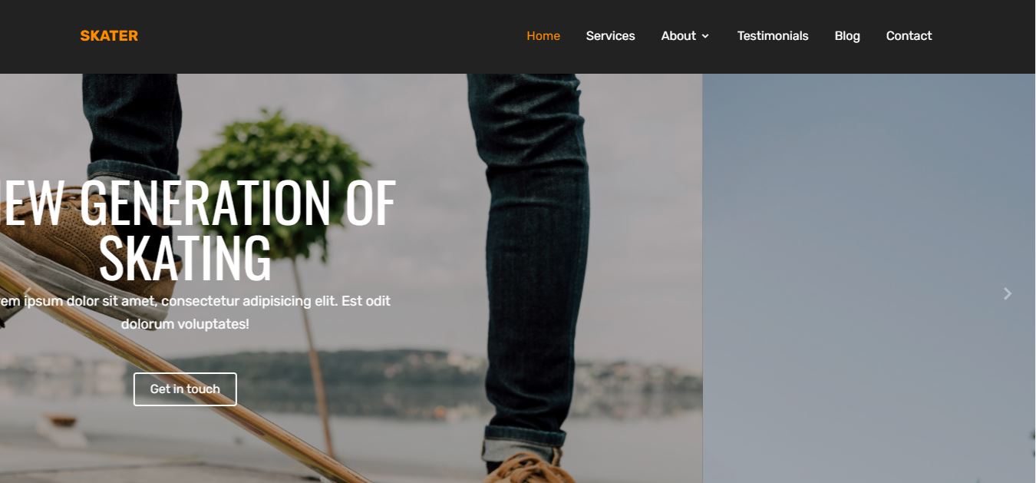Click the New Generation of Skating headline
Viewport: 1036px width, 483px height.
[198, 230]
